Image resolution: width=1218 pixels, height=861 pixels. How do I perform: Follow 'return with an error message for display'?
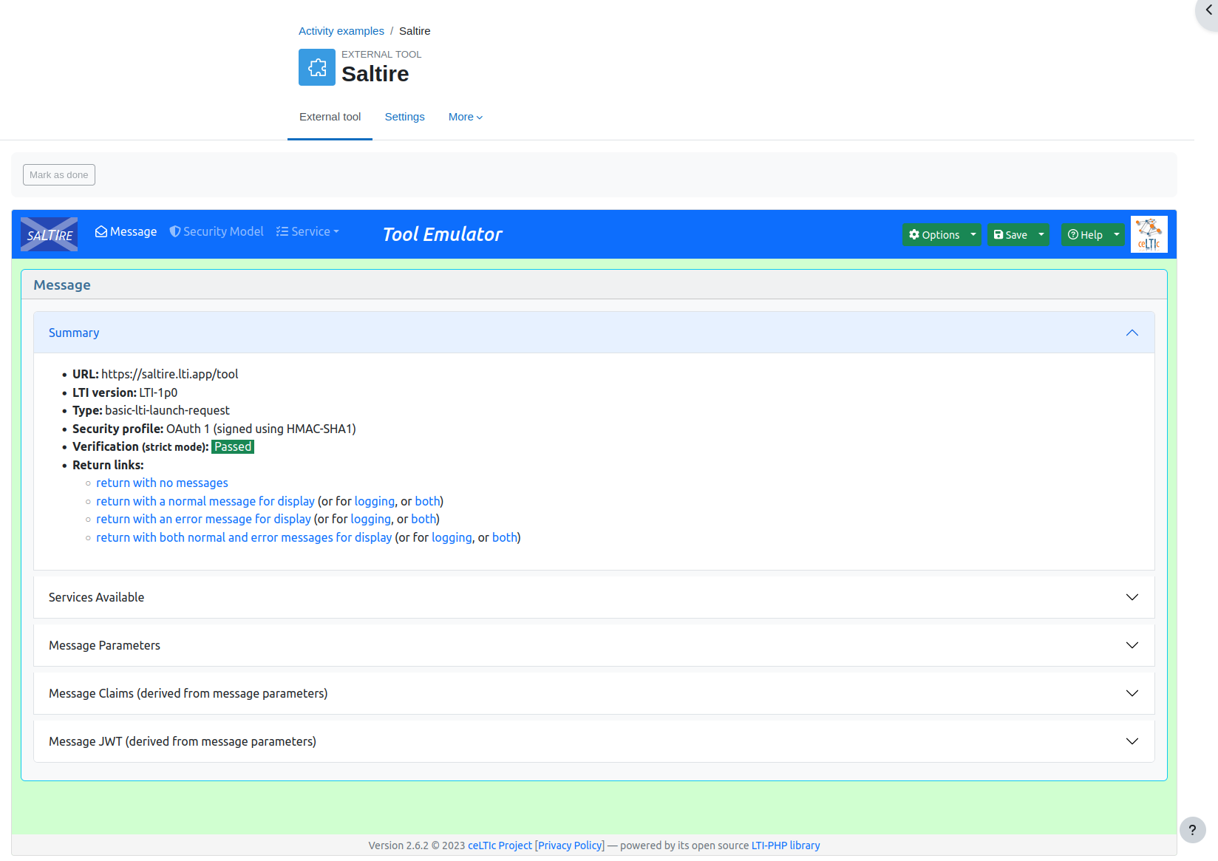tap(203, 519)
